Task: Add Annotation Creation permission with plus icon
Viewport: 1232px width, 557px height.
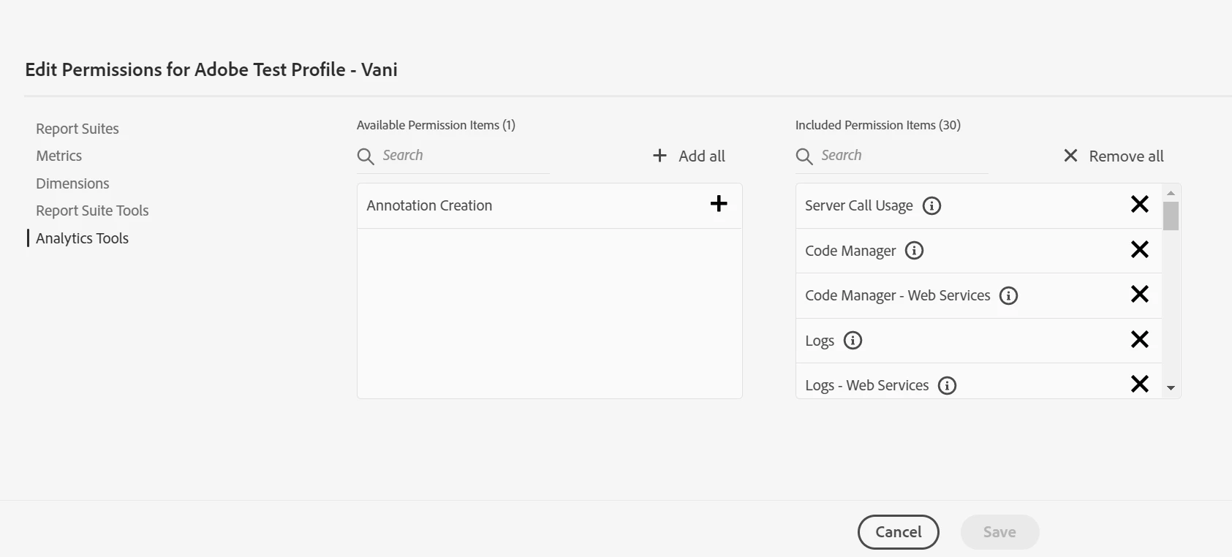Action: [x=719, y=204]
